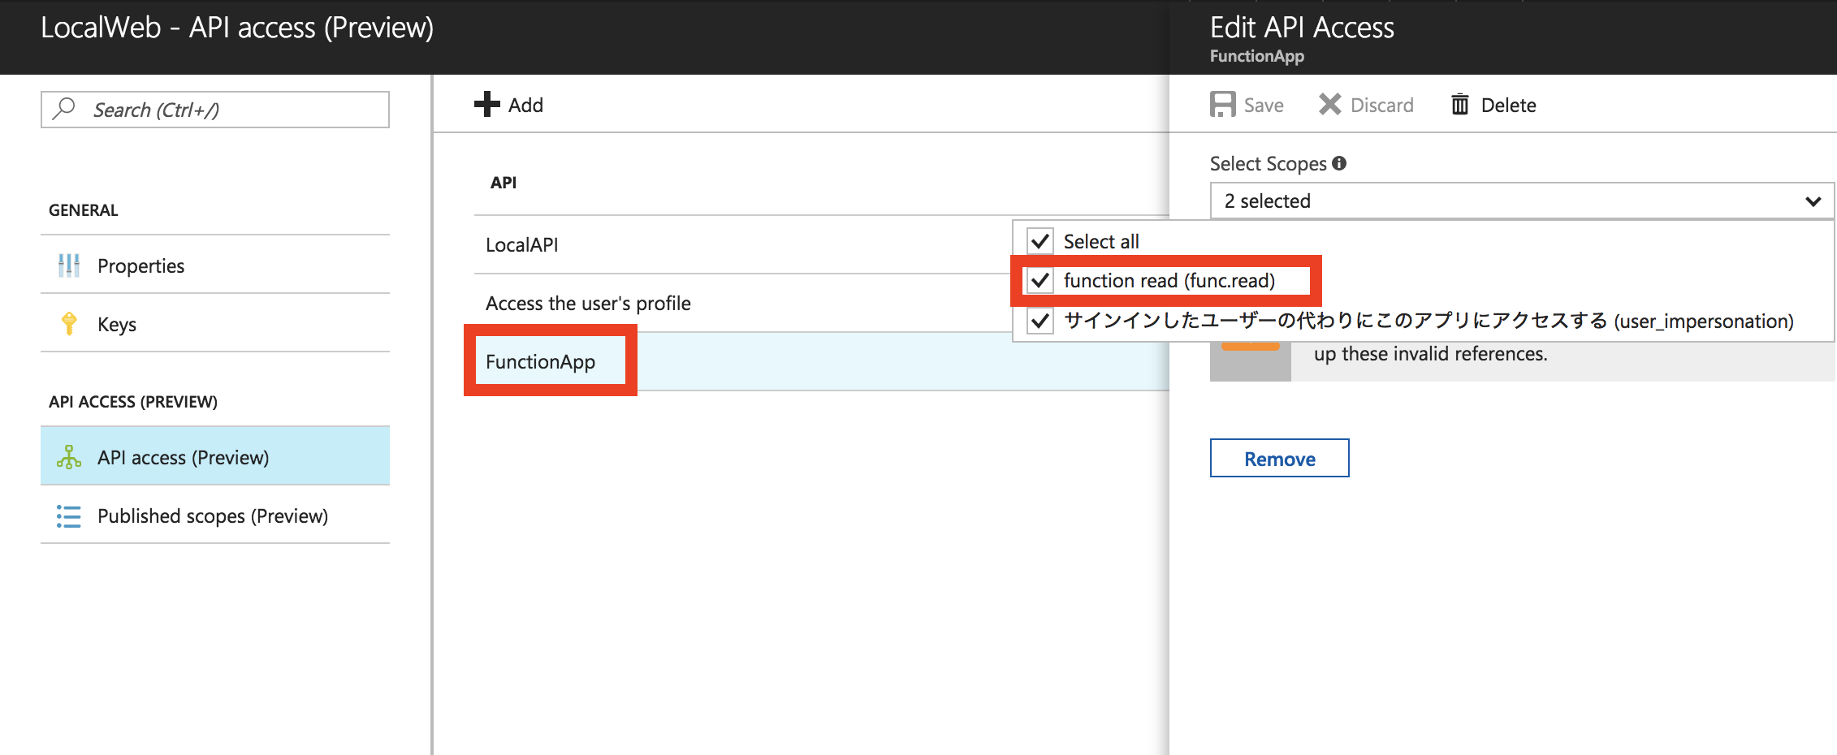
Task: Click the 'up these invalid references.' message
Action: point(1430,354)
